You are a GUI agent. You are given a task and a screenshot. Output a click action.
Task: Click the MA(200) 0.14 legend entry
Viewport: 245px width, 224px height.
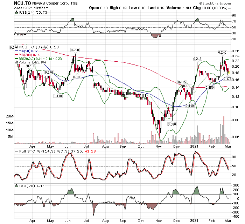pos(27,55)
